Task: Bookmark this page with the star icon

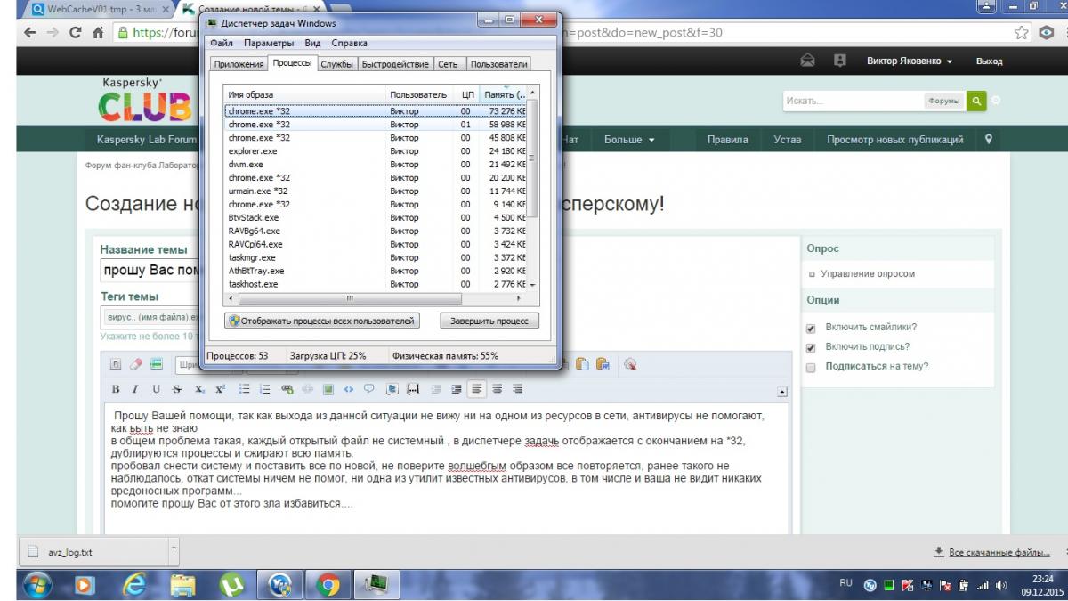Action: click(x=1023, y=32)
